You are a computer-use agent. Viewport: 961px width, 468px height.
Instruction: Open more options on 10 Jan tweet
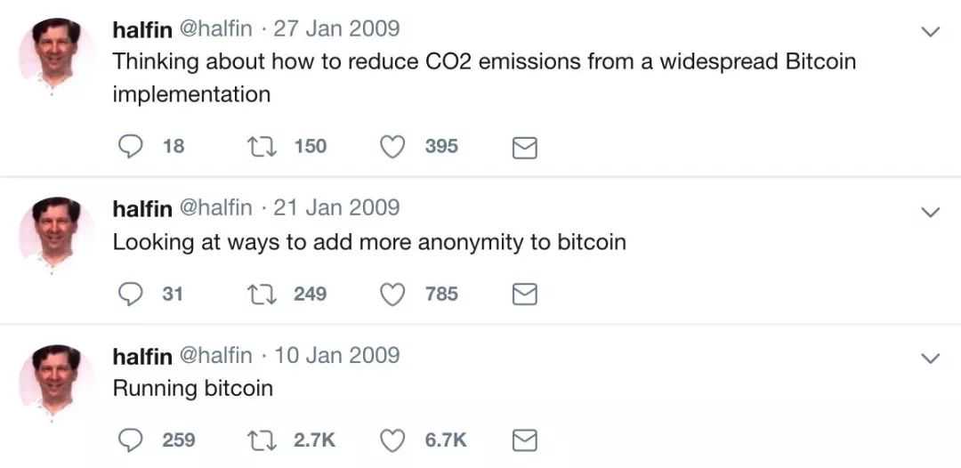929,359
